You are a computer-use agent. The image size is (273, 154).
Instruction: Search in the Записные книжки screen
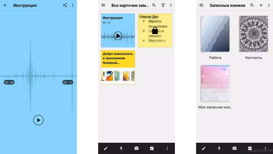coord(252,5)
